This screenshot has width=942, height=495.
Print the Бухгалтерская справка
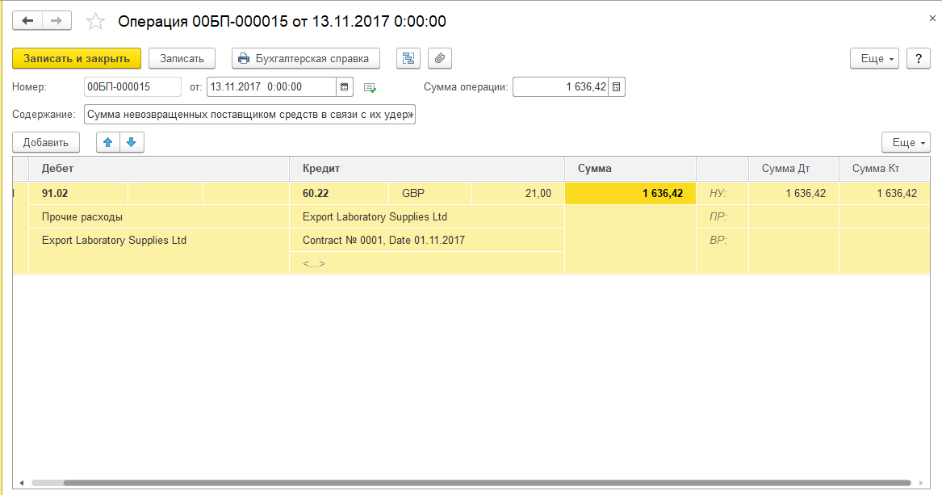(305, 58)
